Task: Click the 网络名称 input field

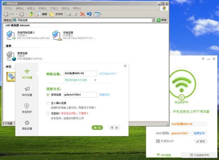Action: pos(80,73)
